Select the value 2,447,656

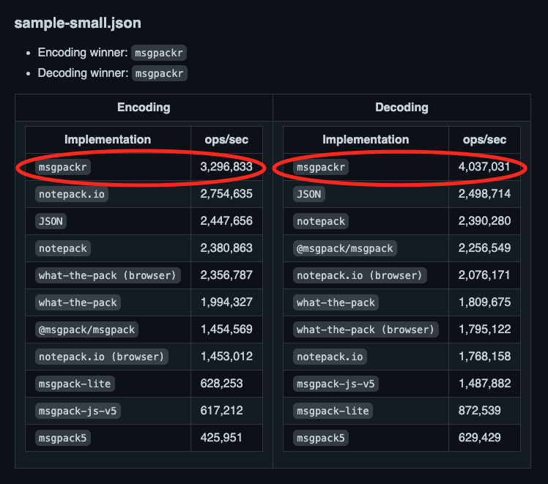(x=226, y=221)
